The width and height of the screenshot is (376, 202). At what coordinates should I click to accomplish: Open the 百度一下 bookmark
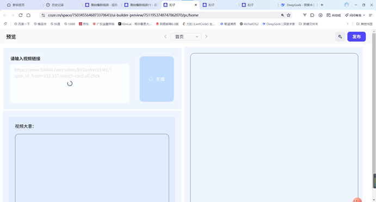(22, 24)
